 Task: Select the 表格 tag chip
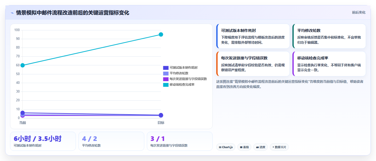point(244,147)
